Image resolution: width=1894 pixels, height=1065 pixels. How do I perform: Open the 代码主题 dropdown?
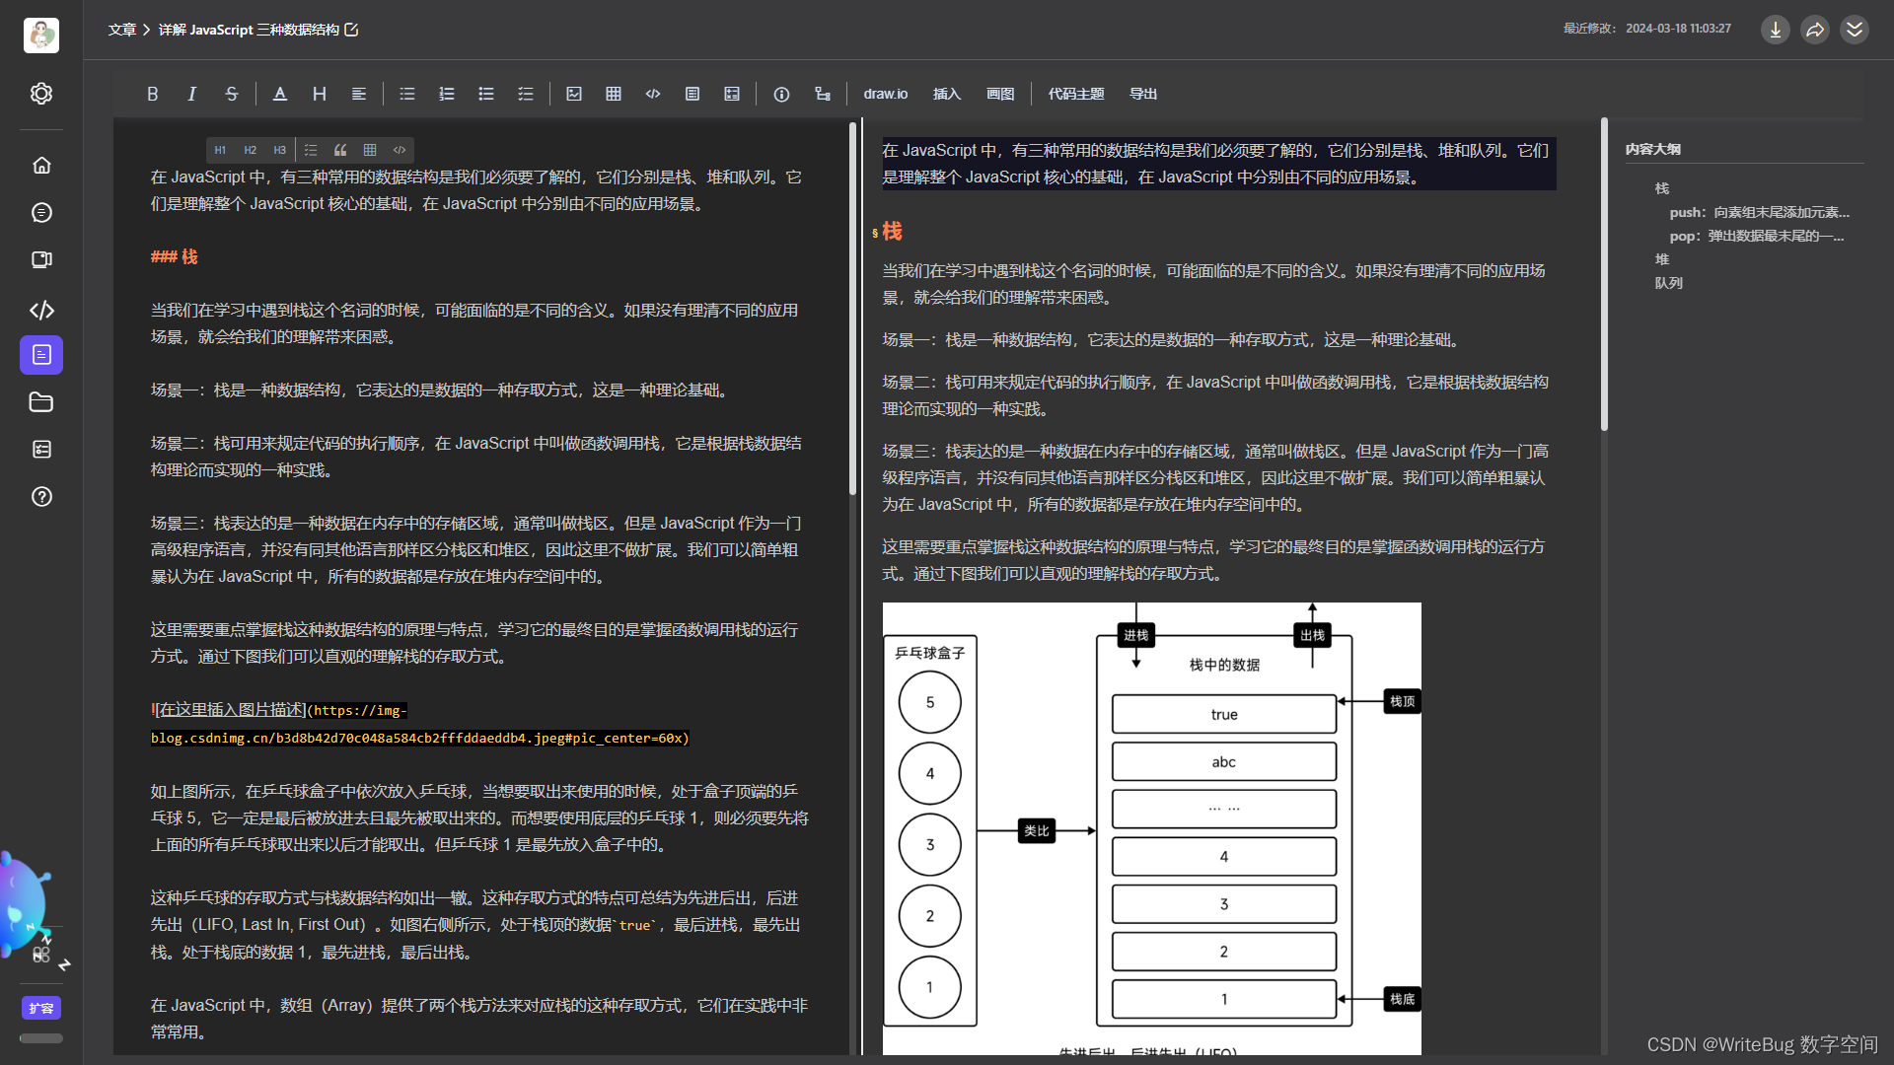coord(1075,94)
